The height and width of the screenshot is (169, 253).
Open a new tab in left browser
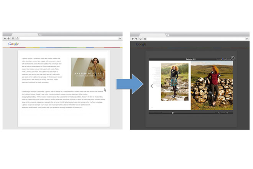(40, 35)
